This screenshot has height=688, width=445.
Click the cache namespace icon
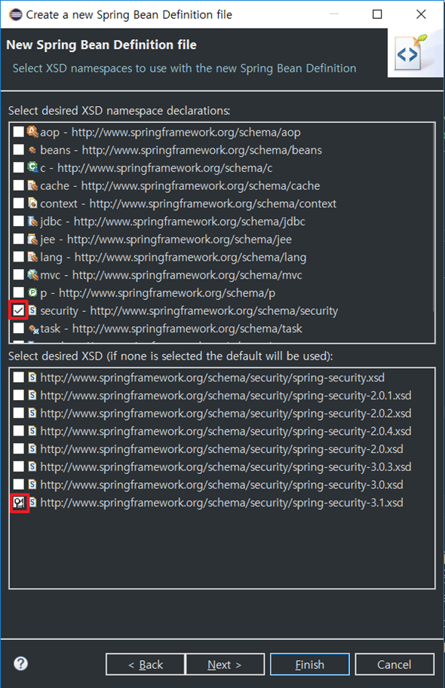coord(32,185)
